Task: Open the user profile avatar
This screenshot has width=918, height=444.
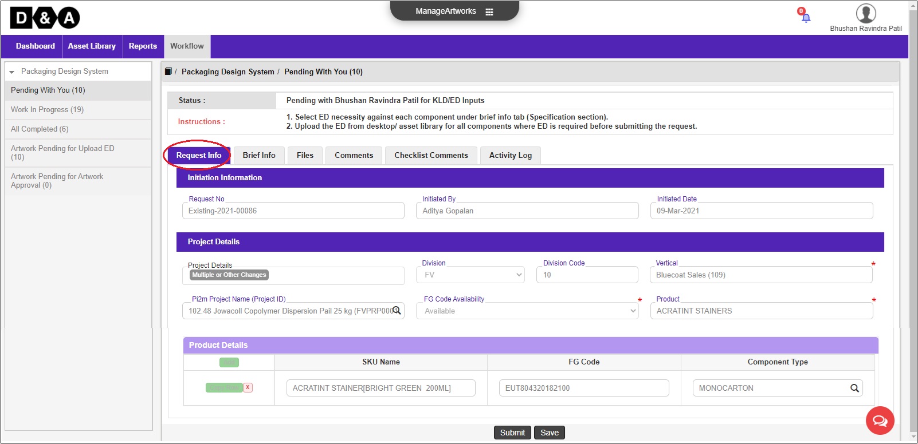Action: pyautogui.click(x=865, y=13)
